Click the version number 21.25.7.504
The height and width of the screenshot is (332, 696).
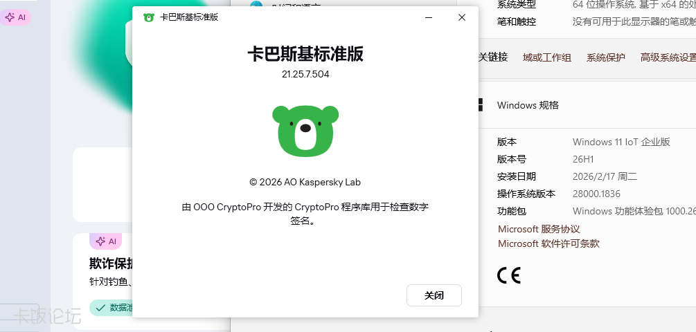pos(305,75)
